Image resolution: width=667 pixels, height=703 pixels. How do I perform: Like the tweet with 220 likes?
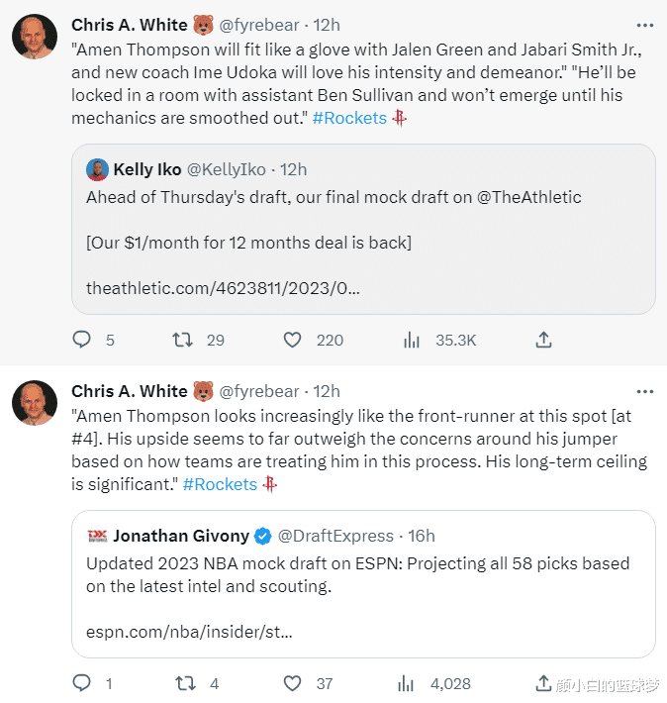point(292,340)
